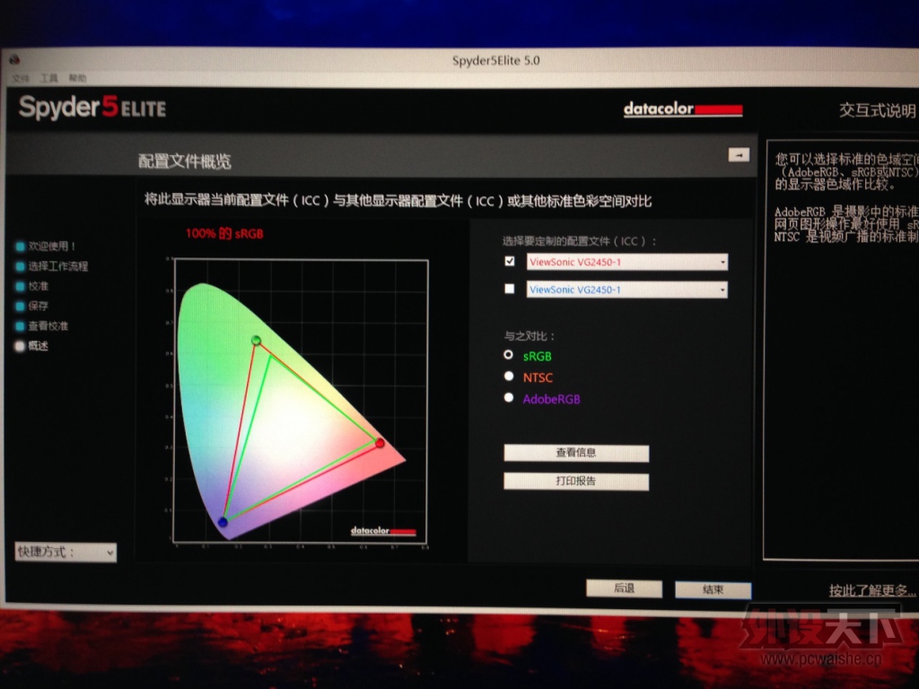Screen dimensions: 919x689
Task: Click the 打印报告 button
Action: 576,481
